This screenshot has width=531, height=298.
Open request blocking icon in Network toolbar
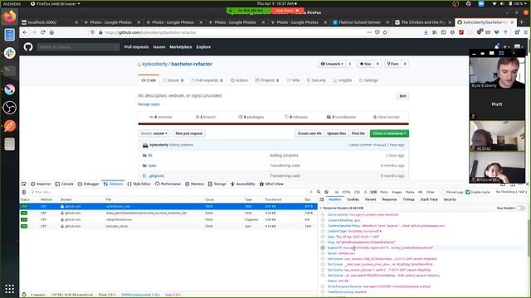point(326,192)
